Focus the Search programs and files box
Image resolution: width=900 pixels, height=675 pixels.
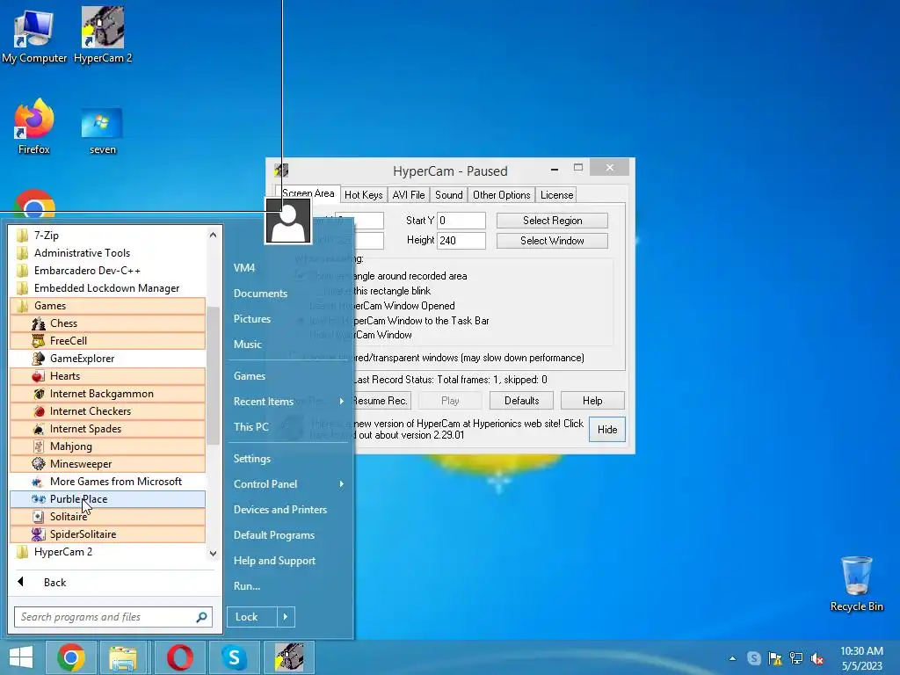(113, 617)
